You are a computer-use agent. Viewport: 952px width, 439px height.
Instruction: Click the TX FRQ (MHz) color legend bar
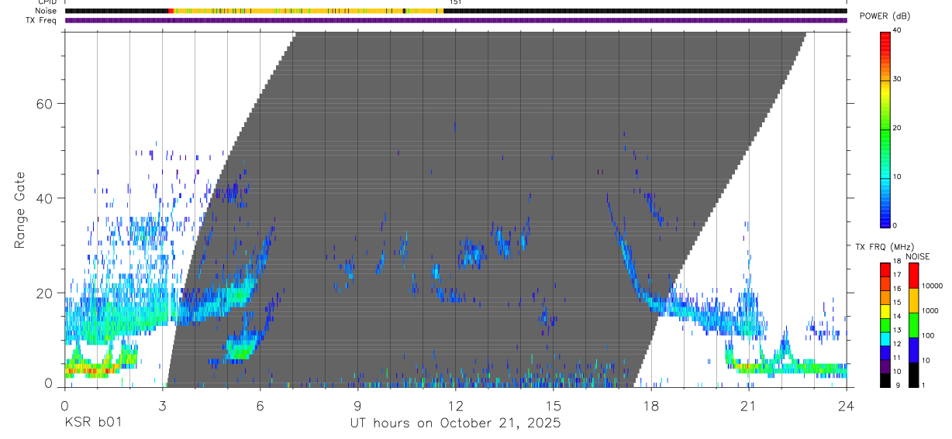click(x=885, y=325)
